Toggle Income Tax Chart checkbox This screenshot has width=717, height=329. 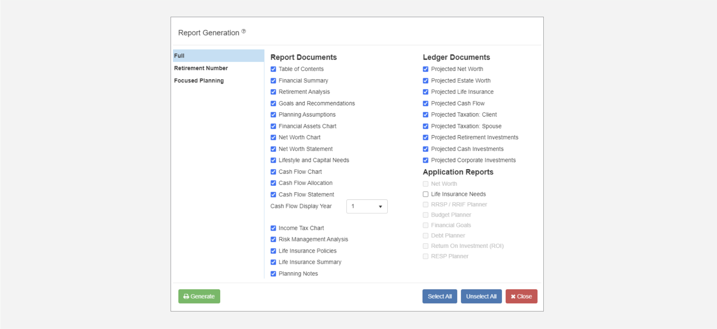[273, 228]
